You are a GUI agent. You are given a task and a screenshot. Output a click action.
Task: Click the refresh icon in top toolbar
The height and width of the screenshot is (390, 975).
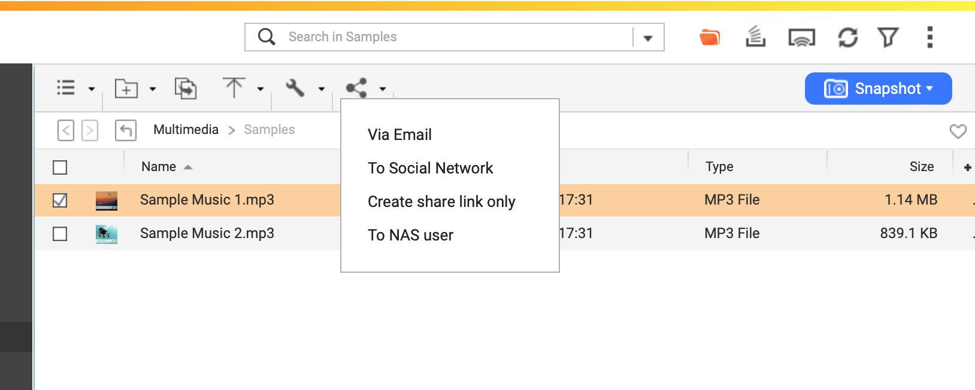(847, 38)
